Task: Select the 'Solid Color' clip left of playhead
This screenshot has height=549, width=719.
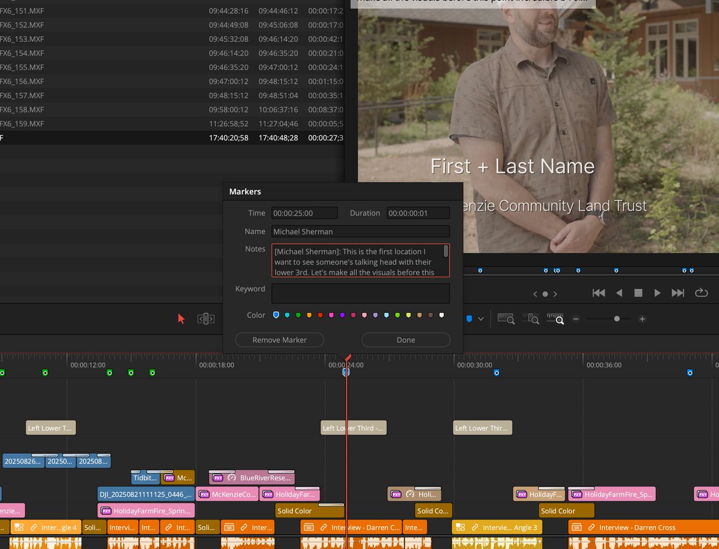Action: 310,511
